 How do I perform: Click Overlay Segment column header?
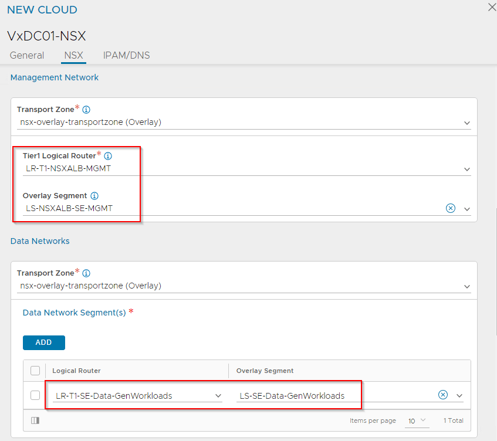click(x=265, y=371)
